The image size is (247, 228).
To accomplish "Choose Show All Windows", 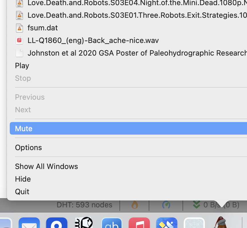I will tap(46, 166).
